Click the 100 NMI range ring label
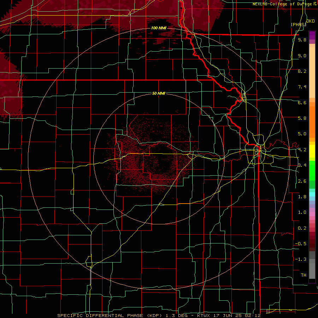The width and height of the screenshot is (318, 318). (159, 28)
